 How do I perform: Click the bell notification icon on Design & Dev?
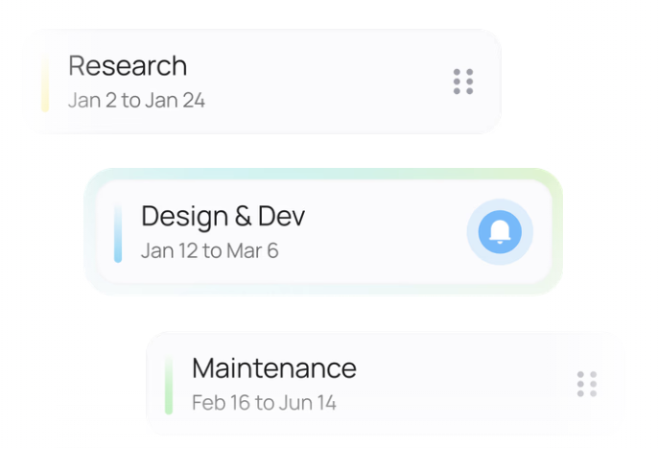coord(500,232)
